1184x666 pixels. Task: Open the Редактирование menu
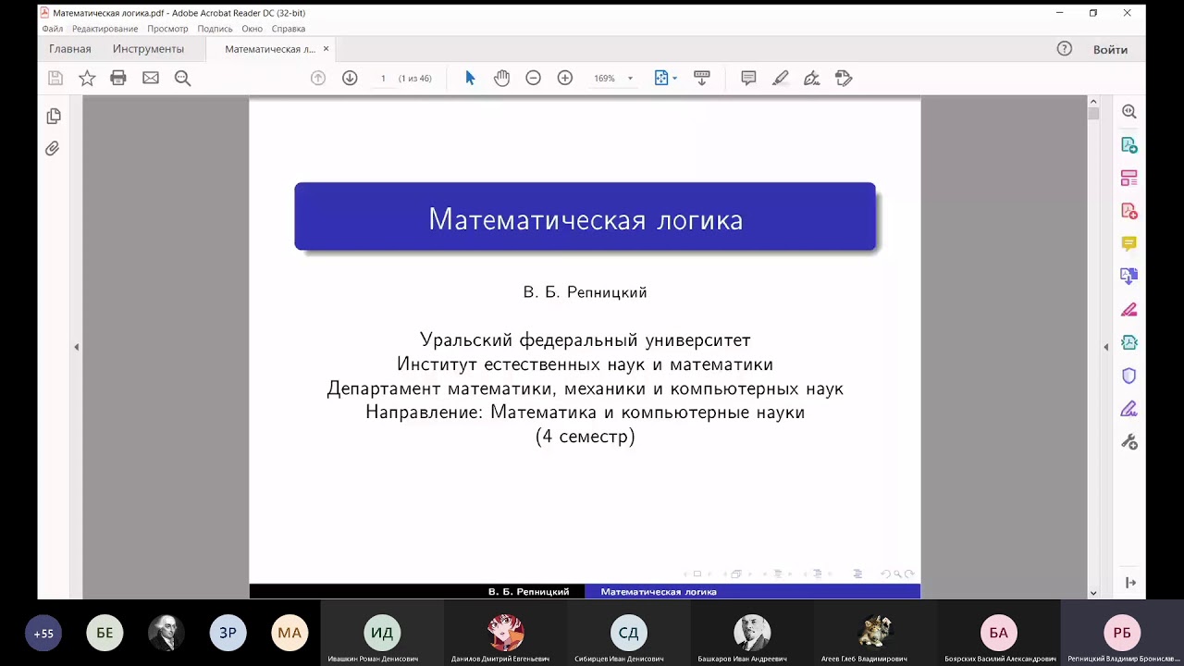tap(105, 29)
